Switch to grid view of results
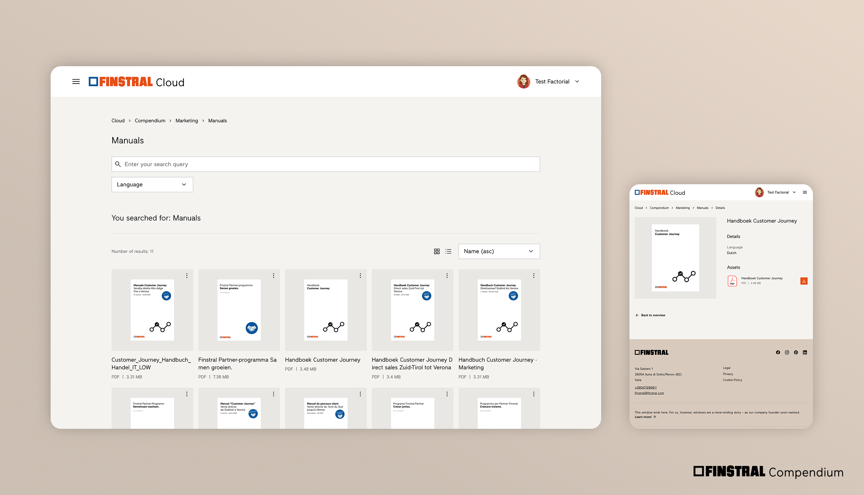Viewport: 864px width, 495px height. tap(437, 251)
